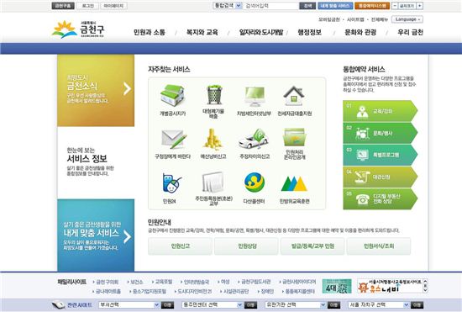This screenshot has width=462, height=312.
Task: Click the arrow on 금천소식 gold banner
Action: 127,88
